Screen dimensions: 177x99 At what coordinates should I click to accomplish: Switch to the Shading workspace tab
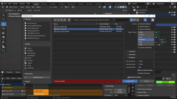[x=81, y=4]
